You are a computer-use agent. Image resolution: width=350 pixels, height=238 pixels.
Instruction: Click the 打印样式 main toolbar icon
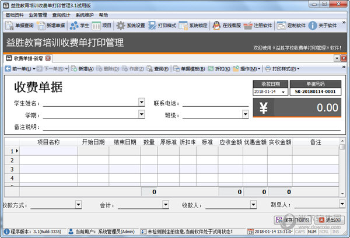point(162,26)
